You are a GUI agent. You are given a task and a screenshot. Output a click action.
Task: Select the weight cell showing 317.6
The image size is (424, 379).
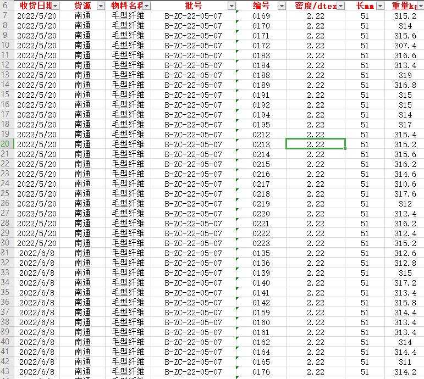coord(405,194)
